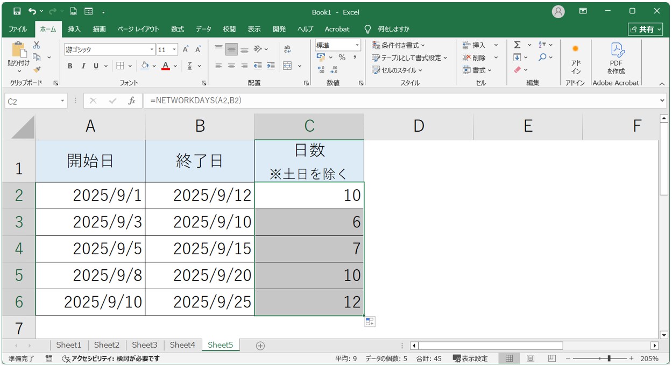
Task: Switch to the 数式 ribbon tab
Action: tap(178, 29)
